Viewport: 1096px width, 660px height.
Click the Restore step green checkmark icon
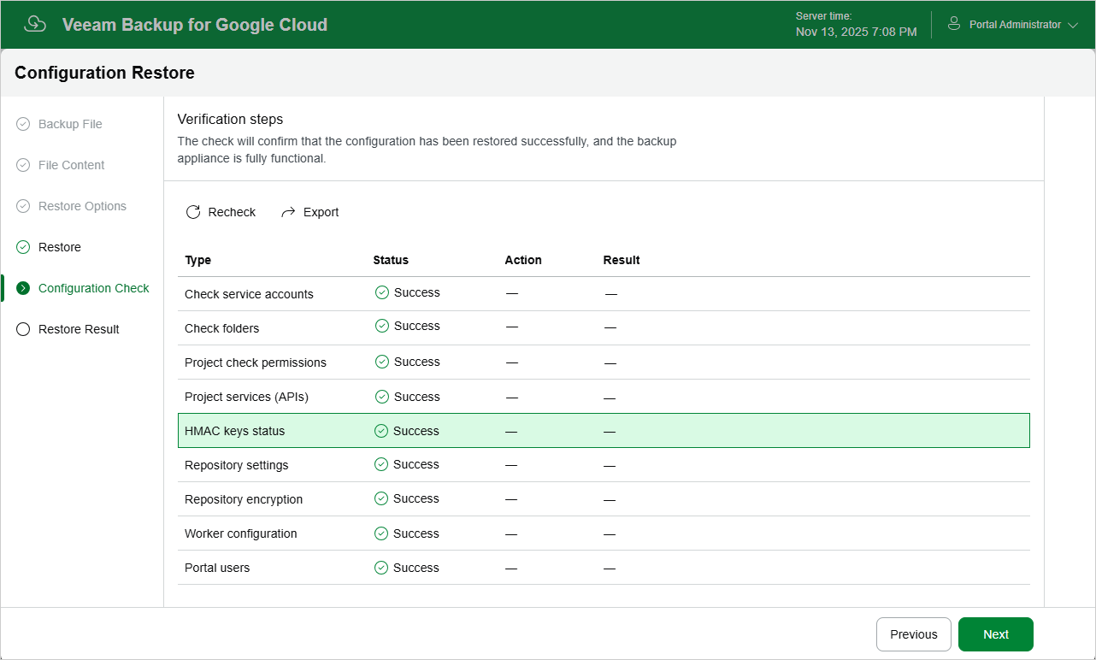pyautogui.click(x=23, y=247)
